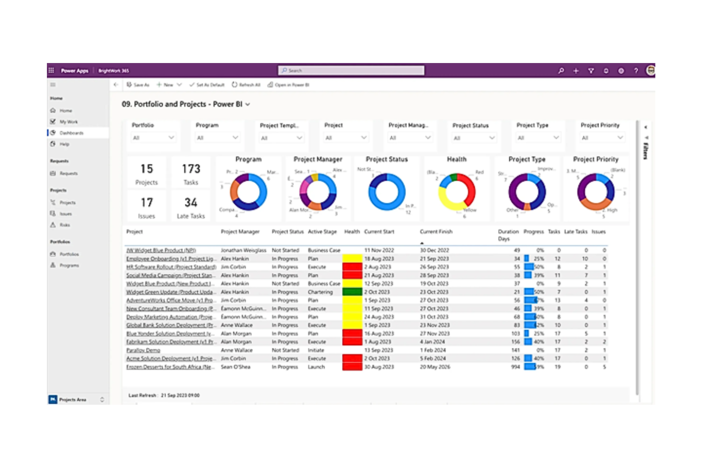This screenshot has height=468, width=702.
Task: Open Risks in the sidebar
Action: [x=65, y=225]
